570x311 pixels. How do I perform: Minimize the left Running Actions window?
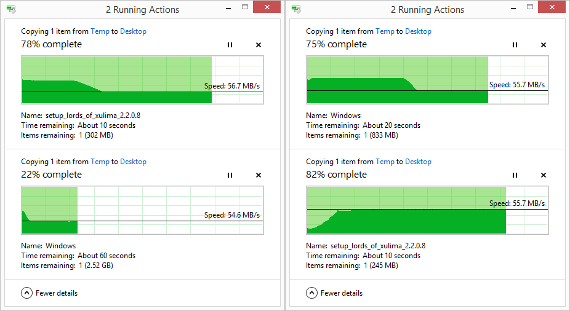[228, 7]
